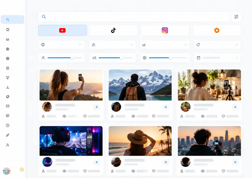Viewport: 252px width, 178px height.
Task: Switch to the Instagram platform tab
Action: [x=165, y=30]
